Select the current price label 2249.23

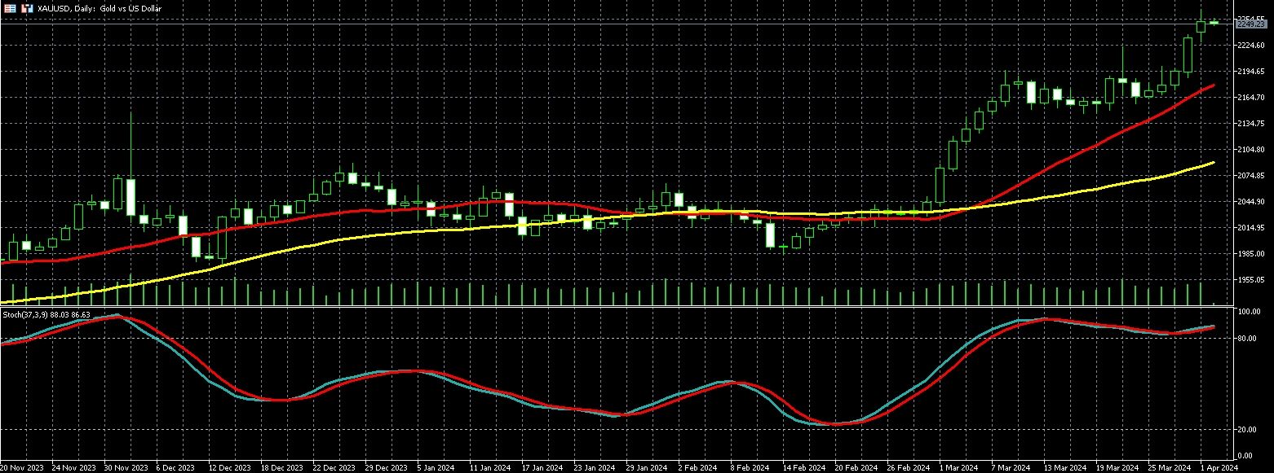pos(1250,24)
